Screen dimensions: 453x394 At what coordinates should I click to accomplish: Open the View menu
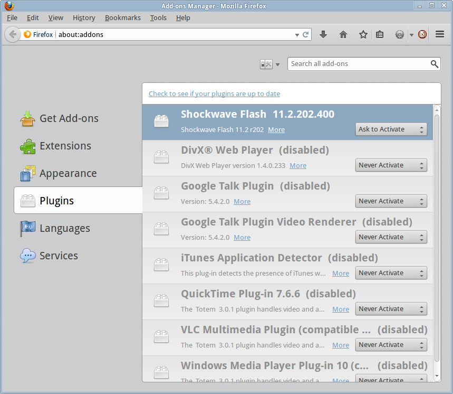click(55, 17)
